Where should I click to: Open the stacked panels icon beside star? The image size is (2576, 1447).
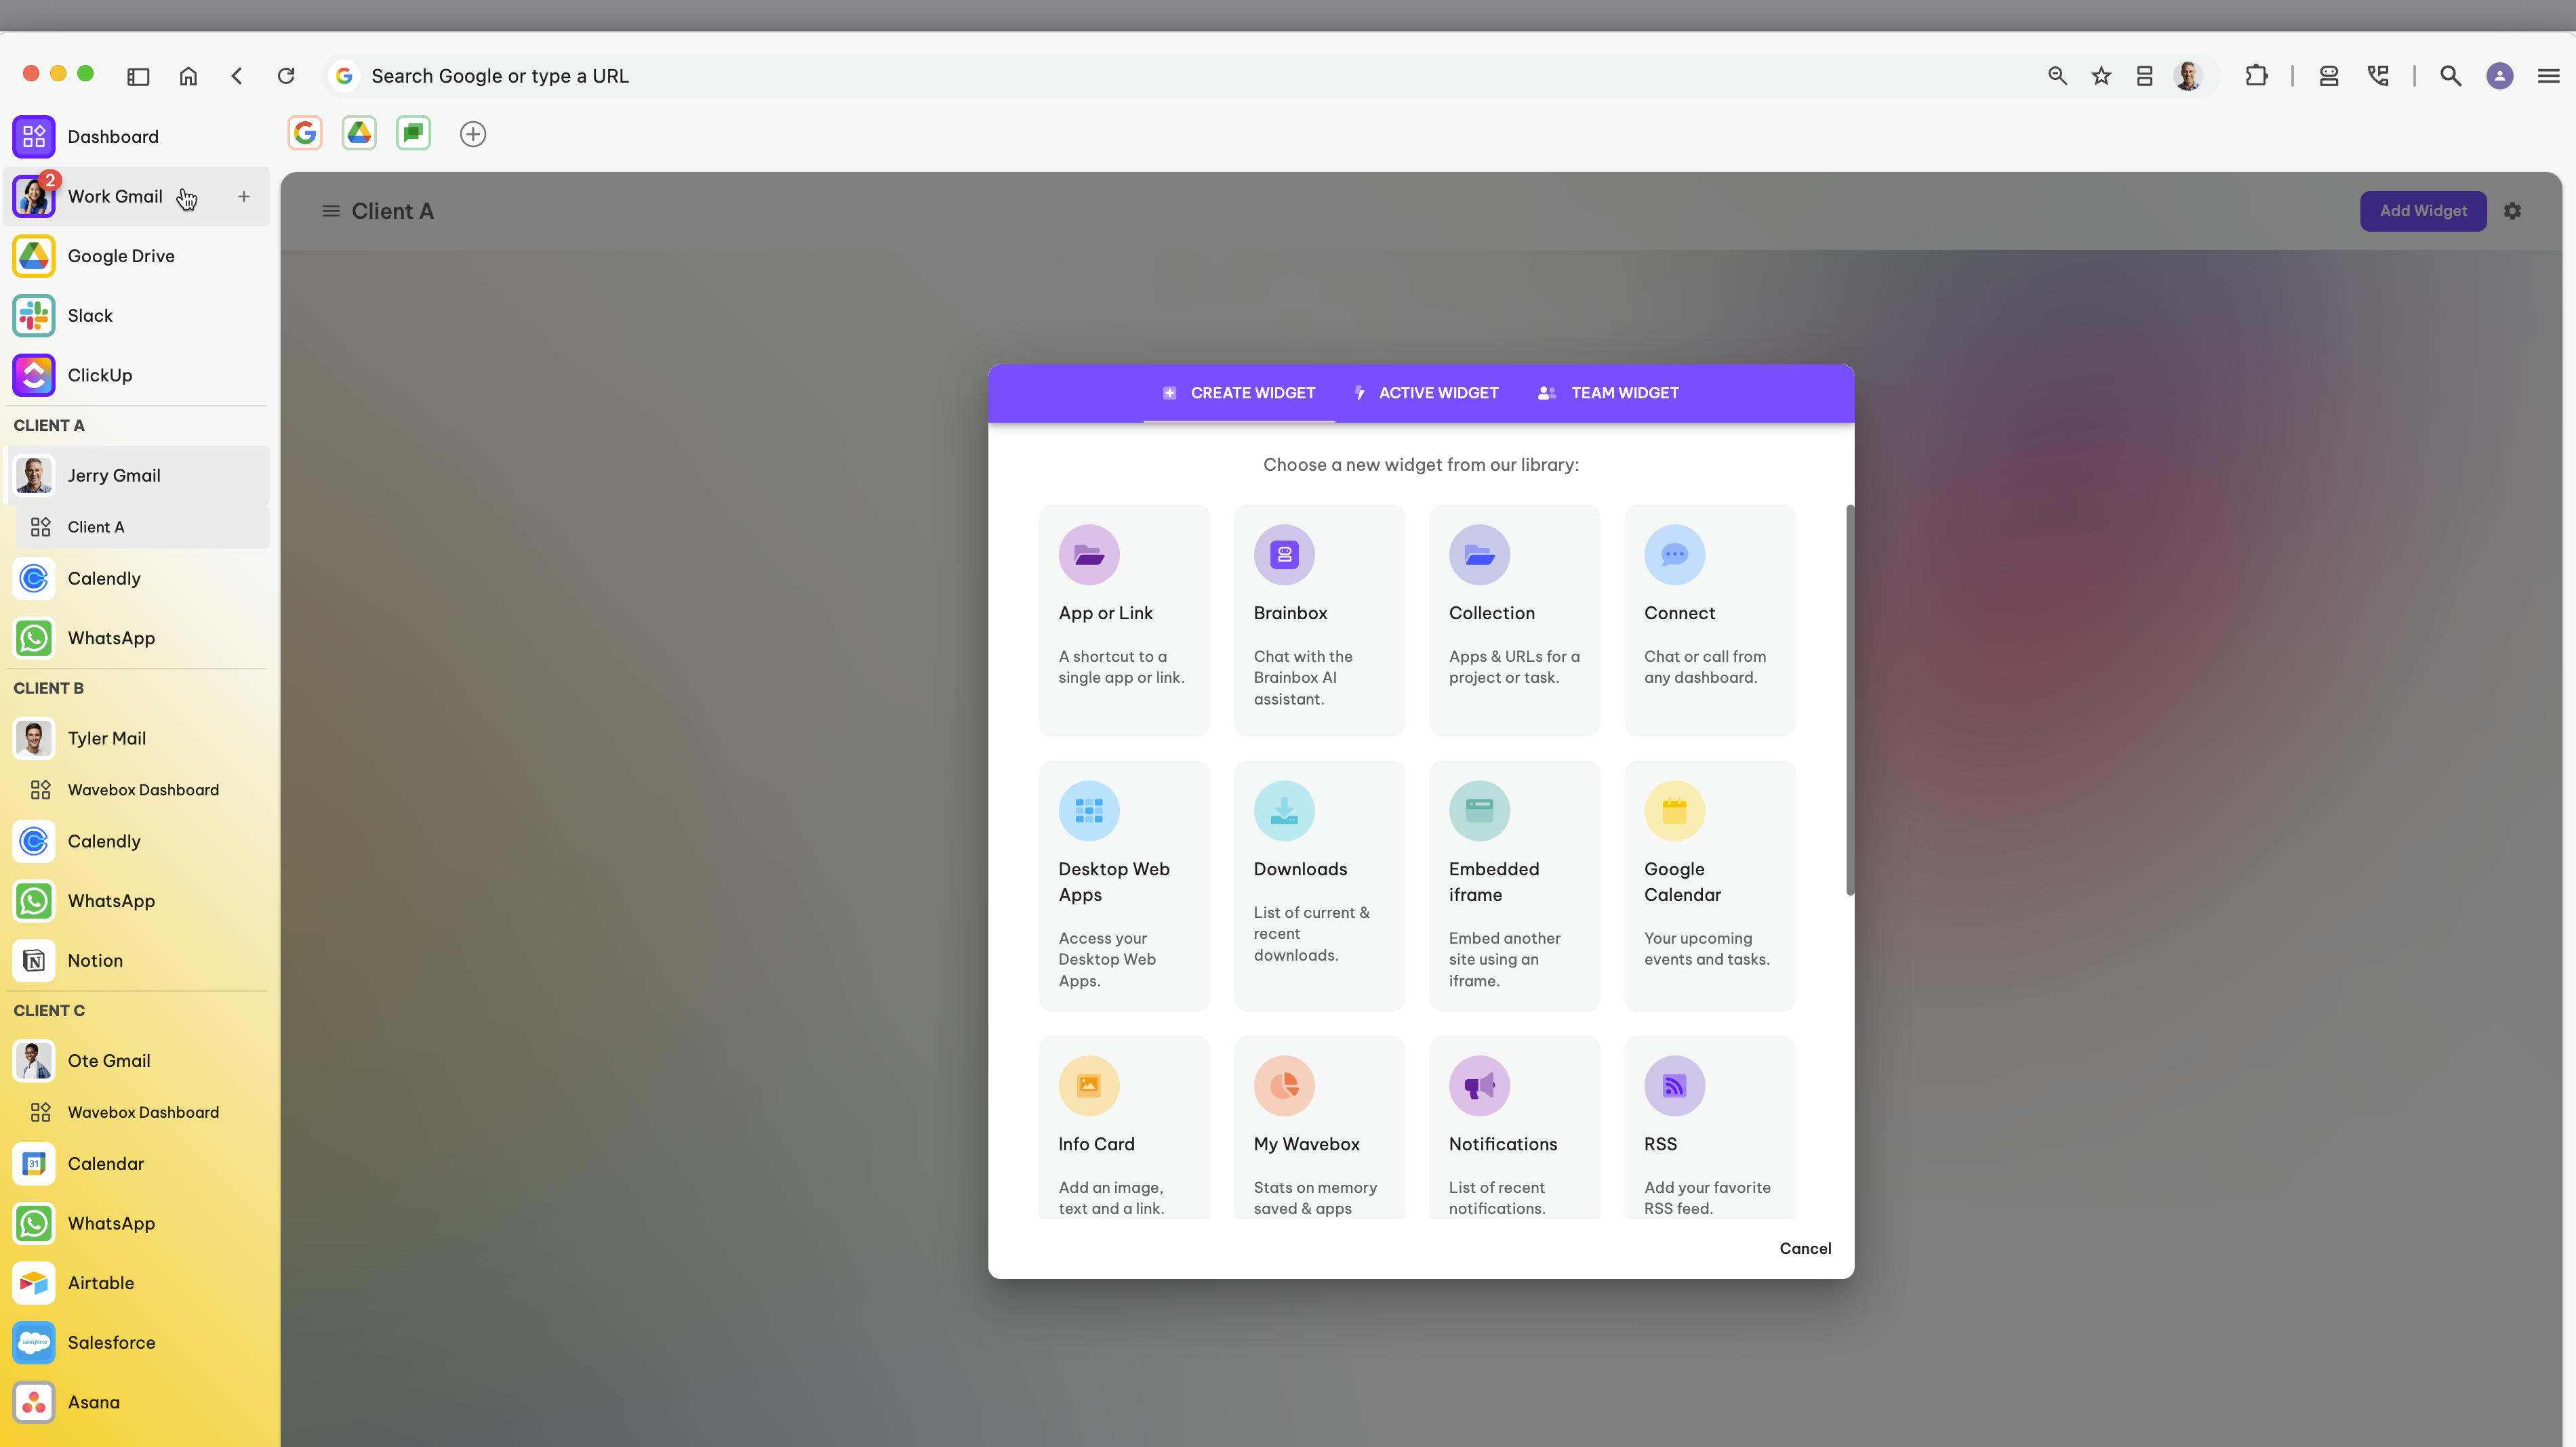[x=2144, y=76]
